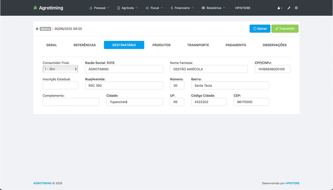Viewport: 333px width, 190px height.
Task: Expand the Agrícola menu
Action: click(x=127, y=8)
